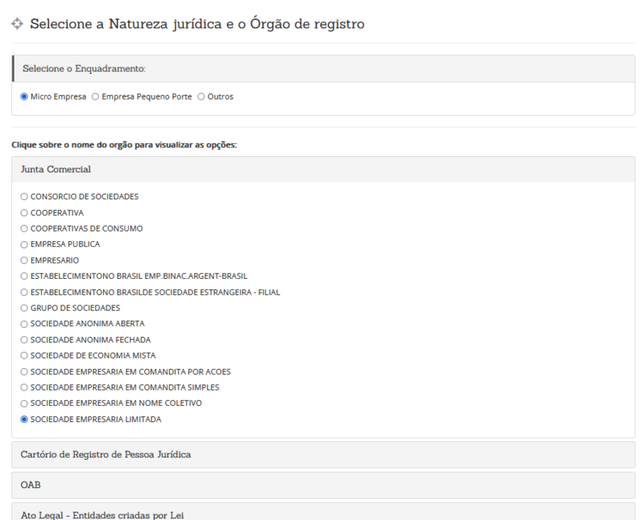644x520 pixels.
Task: Select EMPRESA PUBLICA legal nature
Action: [24, 245]
